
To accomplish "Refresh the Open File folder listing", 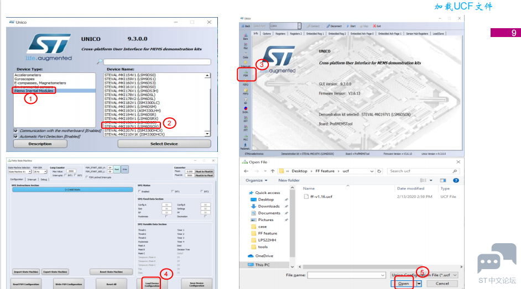I will 379,171.
